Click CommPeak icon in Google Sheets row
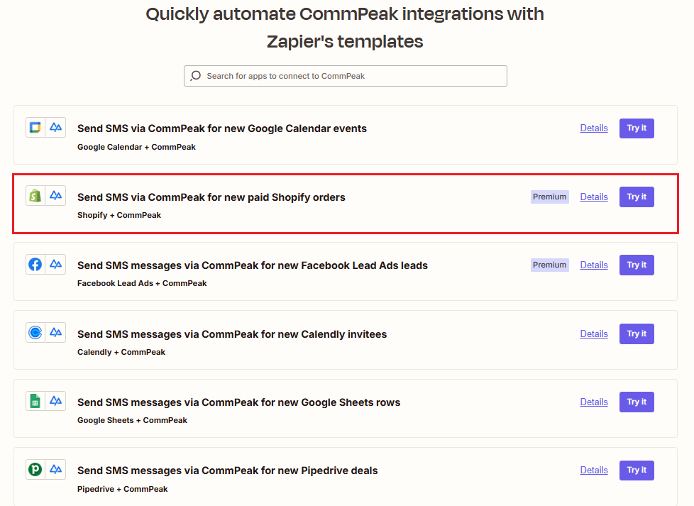 [56, 401]
